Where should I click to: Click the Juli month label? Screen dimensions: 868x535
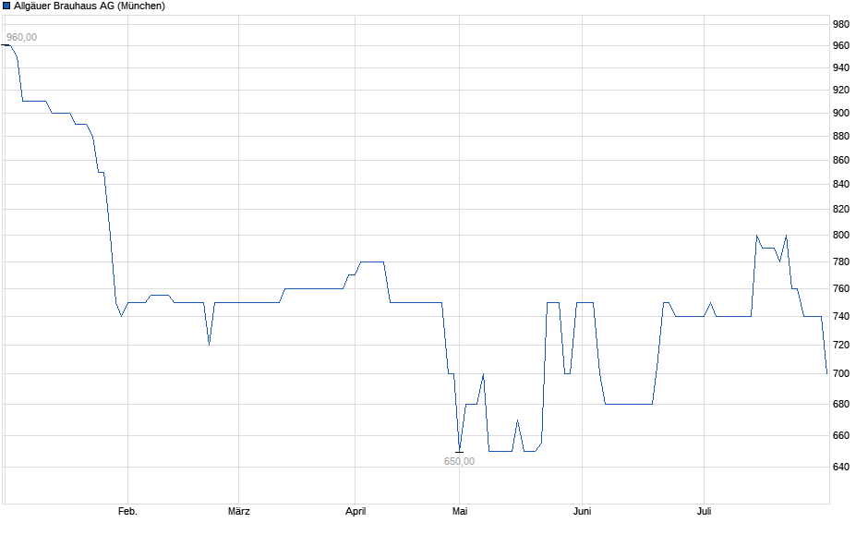(x=704, y=511)
